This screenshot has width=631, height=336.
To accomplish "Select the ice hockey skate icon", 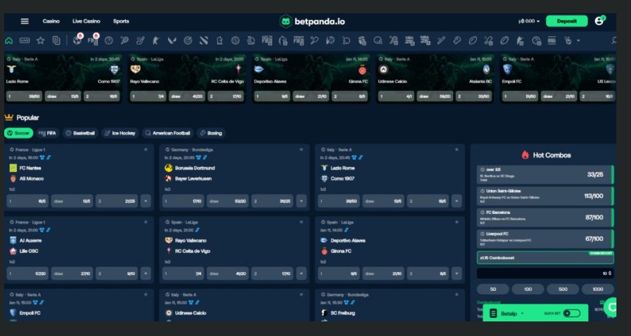I will click(x=140, y=40).
